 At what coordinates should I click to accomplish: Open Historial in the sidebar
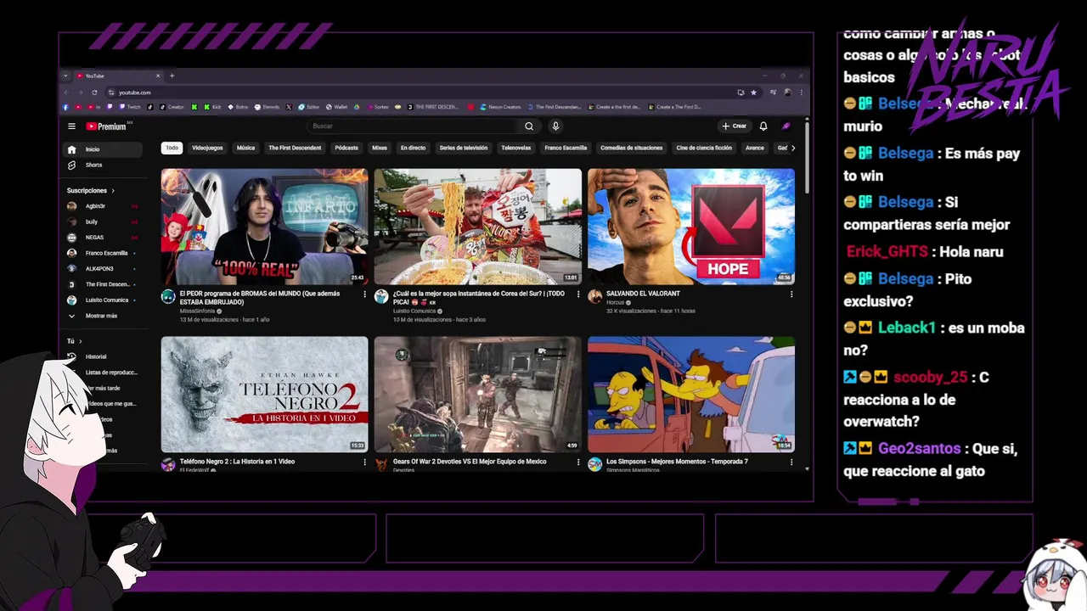coord(103,356)
